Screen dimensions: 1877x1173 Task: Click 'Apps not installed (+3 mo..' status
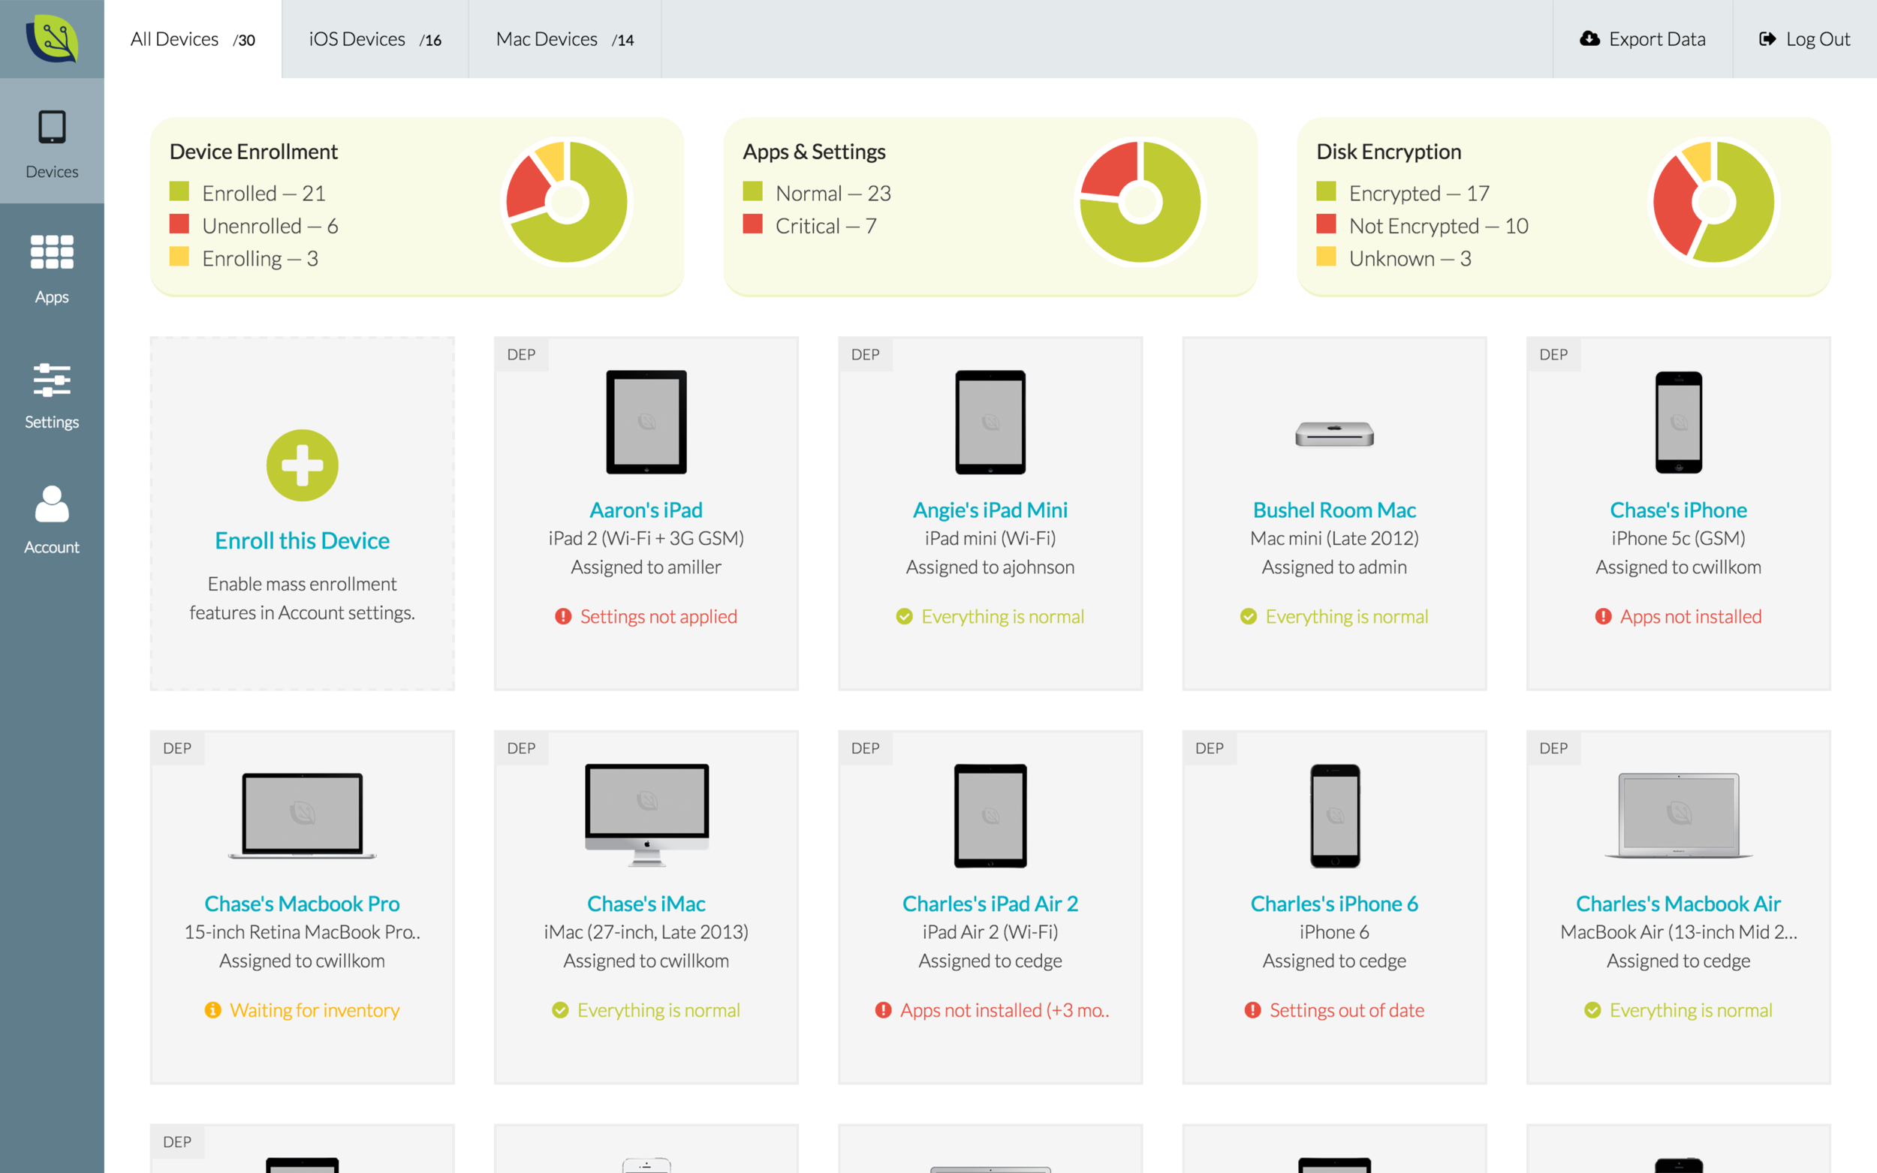pyautogui.click(x=1004, y=1010)
